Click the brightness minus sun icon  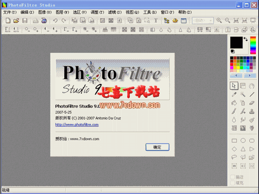tap(27, 29)
